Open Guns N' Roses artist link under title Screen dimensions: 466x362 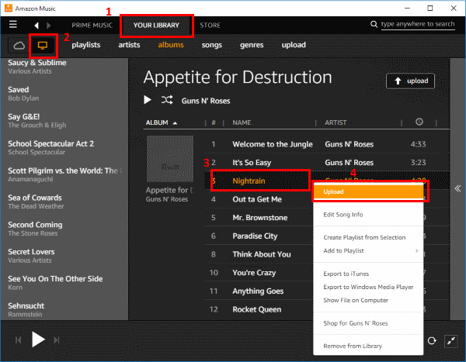tap(206, 101)
